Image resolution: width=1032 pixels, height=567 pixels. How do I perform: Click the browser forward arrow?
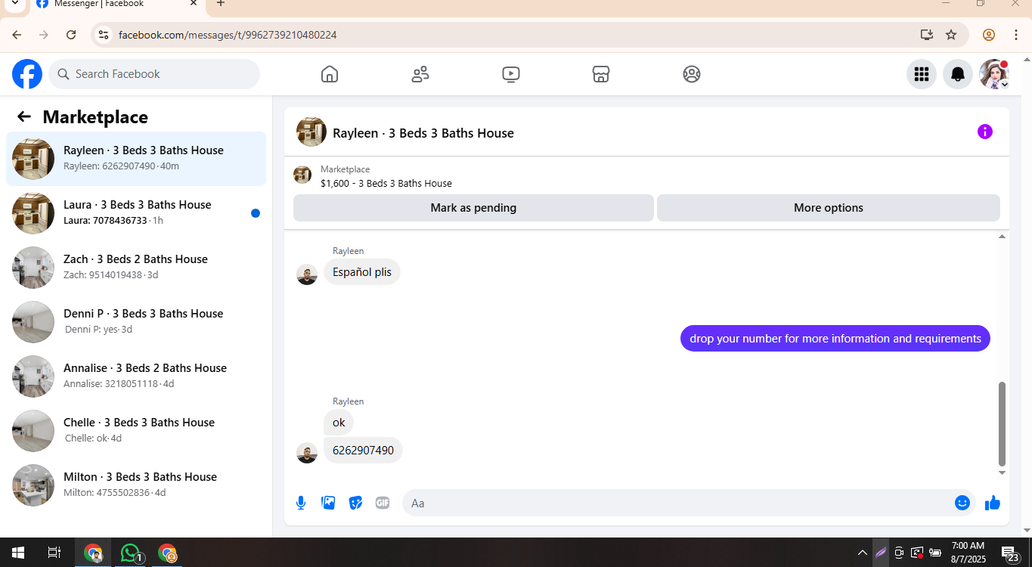(x=44, y=35)
